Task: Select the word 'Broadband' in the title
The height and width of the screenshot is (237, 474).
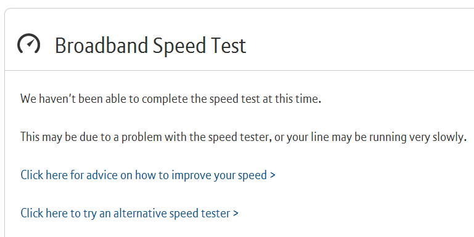Action: click(101, 46)
